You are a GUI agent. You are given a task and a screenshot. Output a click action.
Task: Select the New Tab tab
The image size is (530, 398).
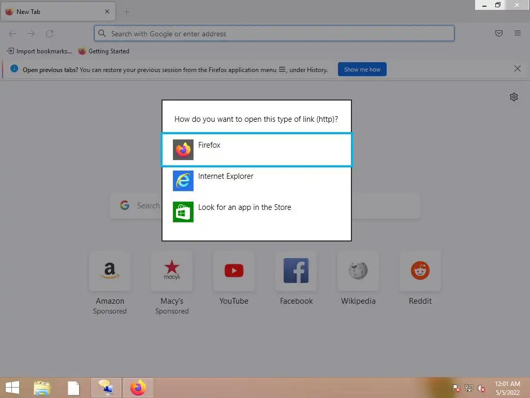58,11
